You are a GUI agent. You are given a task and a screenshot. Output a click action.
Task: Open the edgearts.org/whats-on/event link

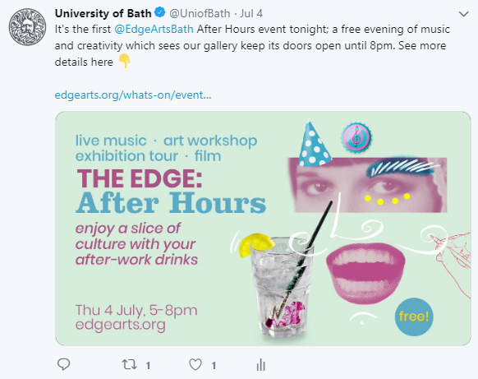point(133,95)
